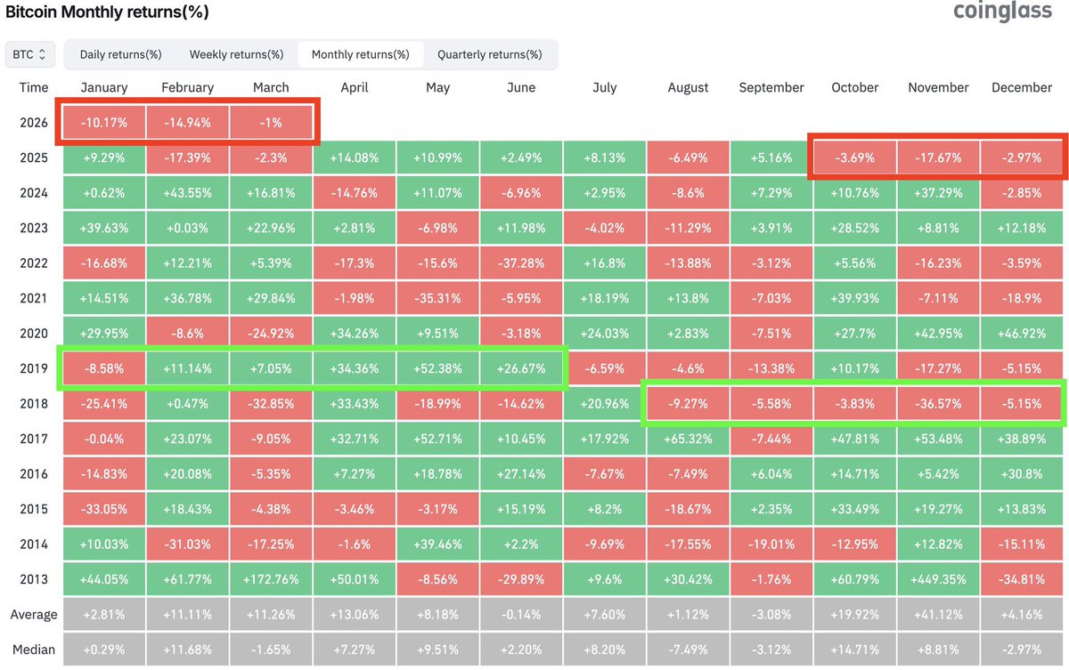This screenshot has width=1069, height=670.
Task: Click the Time column header
Action: 34,87
